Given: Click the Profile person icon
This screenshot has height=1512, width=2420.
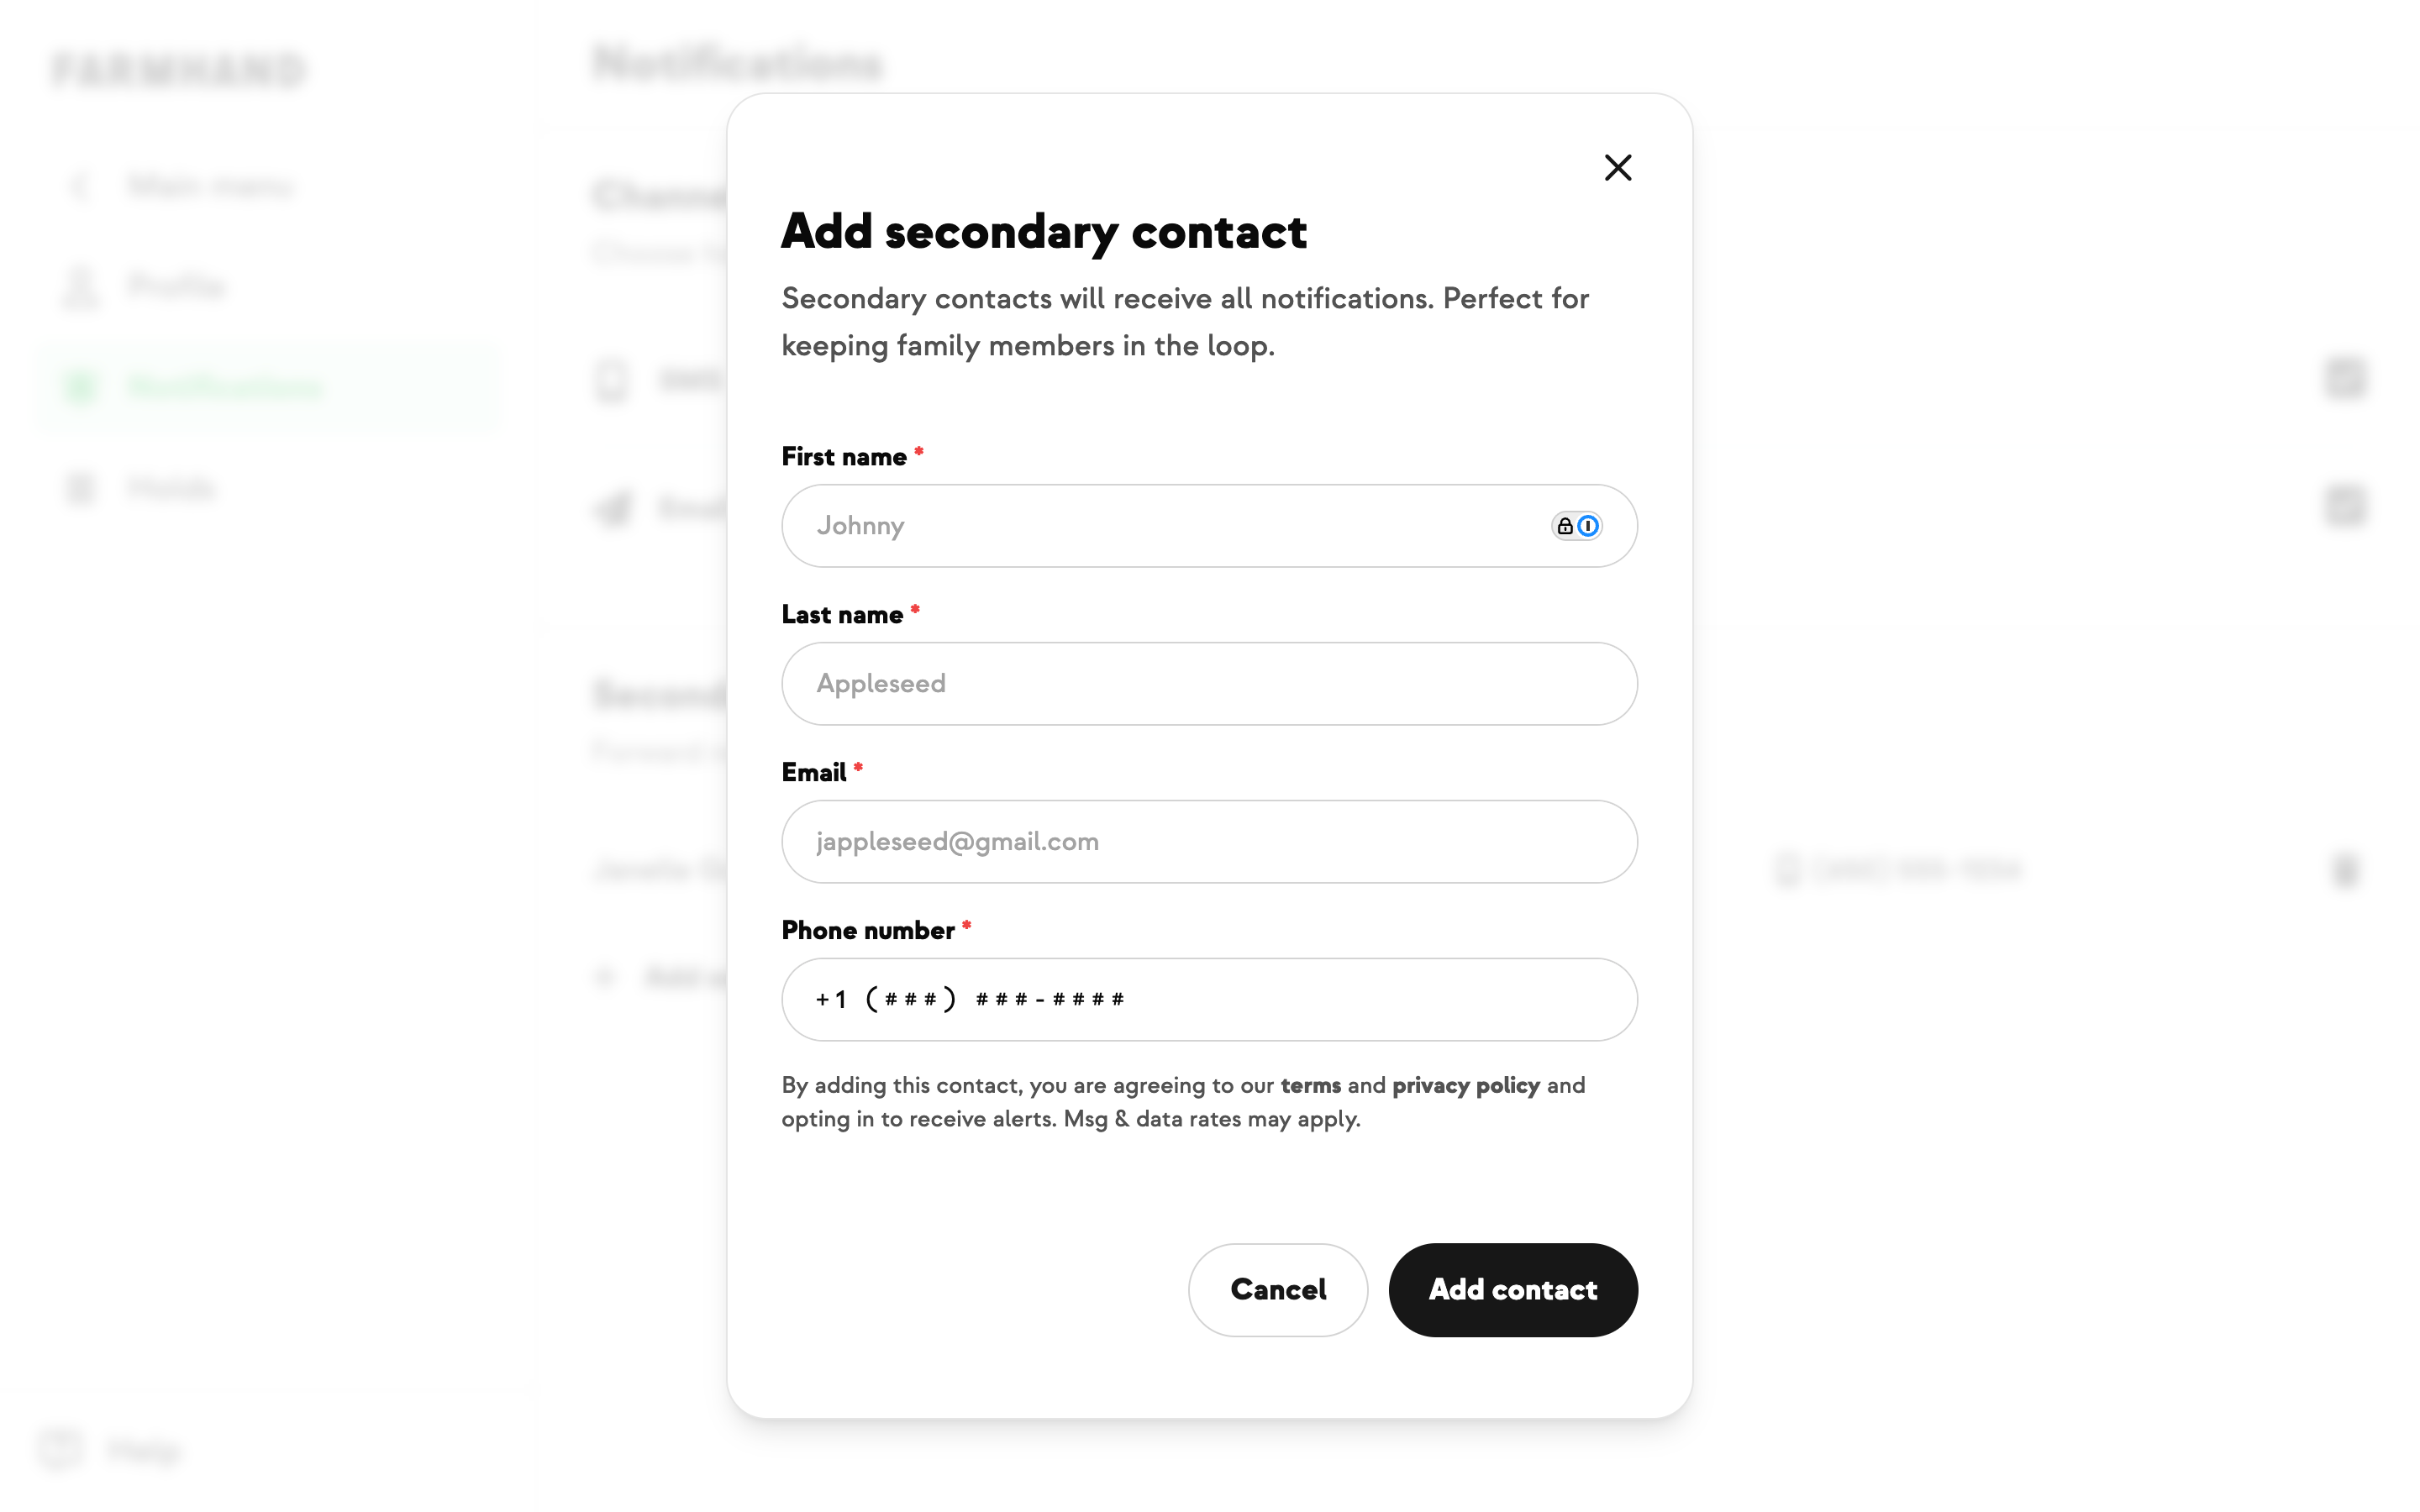Looking at the screenshot, I should (x=80, y=287).
